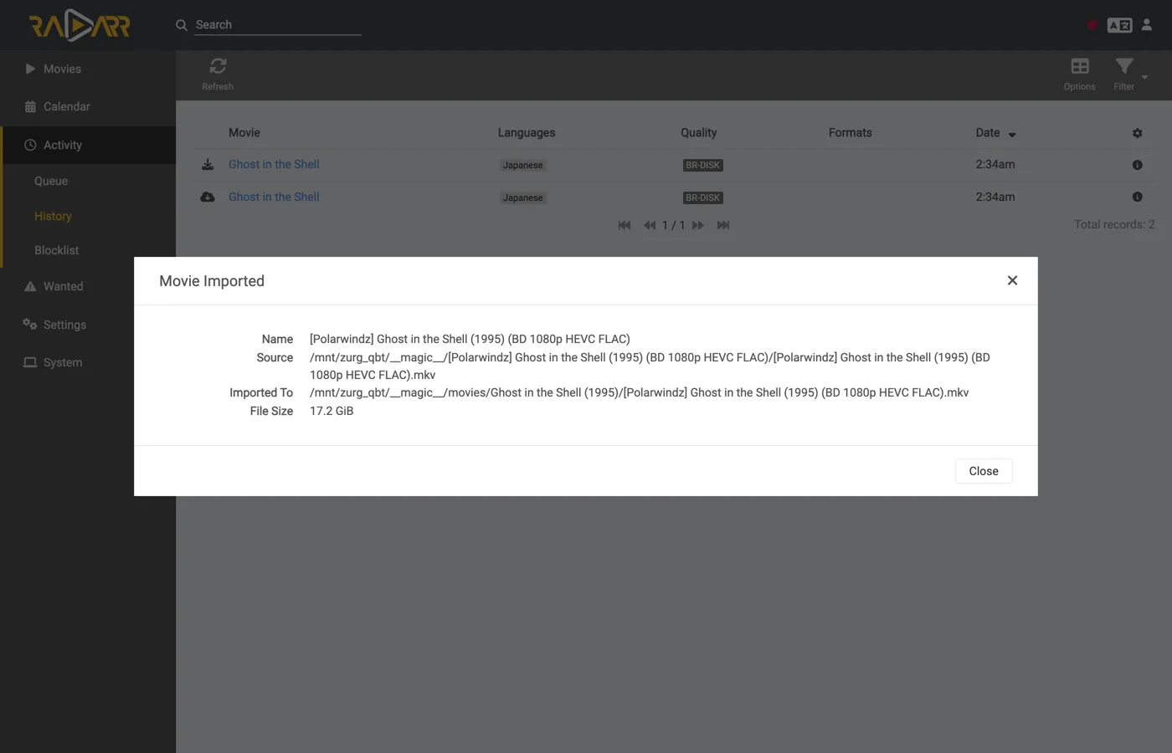This screenshot has width=1172, height=753.
Task: Open Wanted in sidebar
Action: (x=88, y=286)
